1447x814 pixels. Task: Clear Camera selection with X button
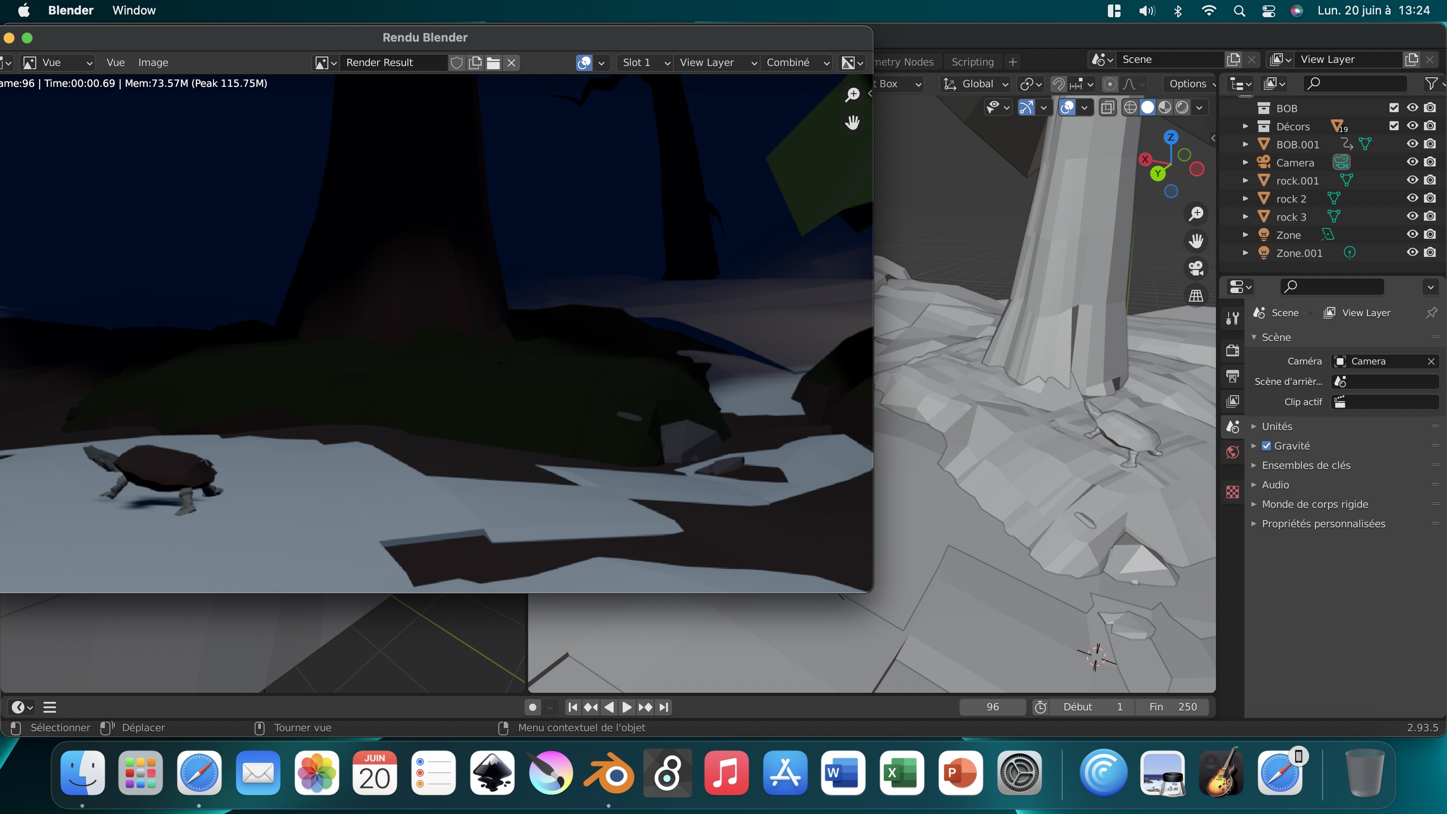[1431, 361]
